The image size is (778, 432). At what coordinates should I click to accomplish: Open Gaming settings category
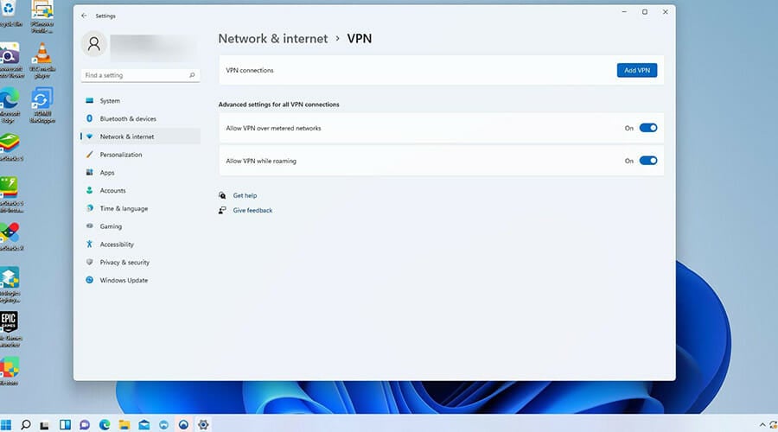140,226
